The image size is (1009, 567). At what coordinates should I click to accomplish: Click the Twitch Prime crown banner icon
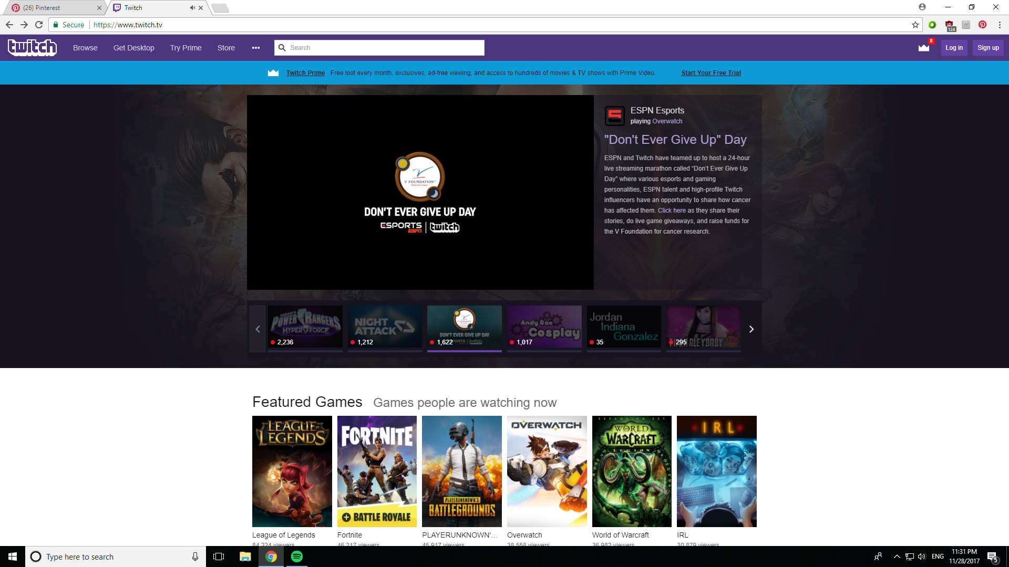coord(273,73)
